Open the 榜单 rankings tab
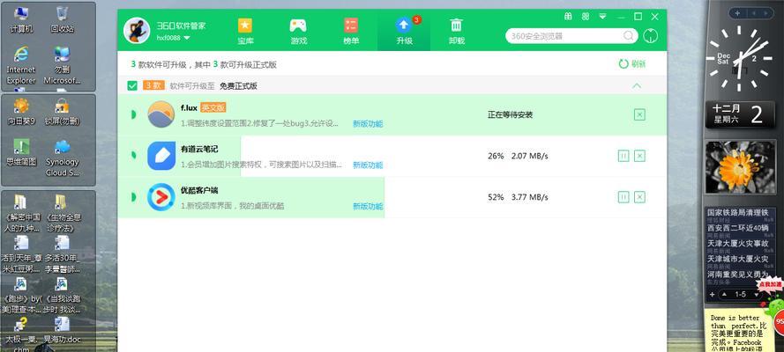This screenshot has width=784, height=352. click(x=351, y=32)
